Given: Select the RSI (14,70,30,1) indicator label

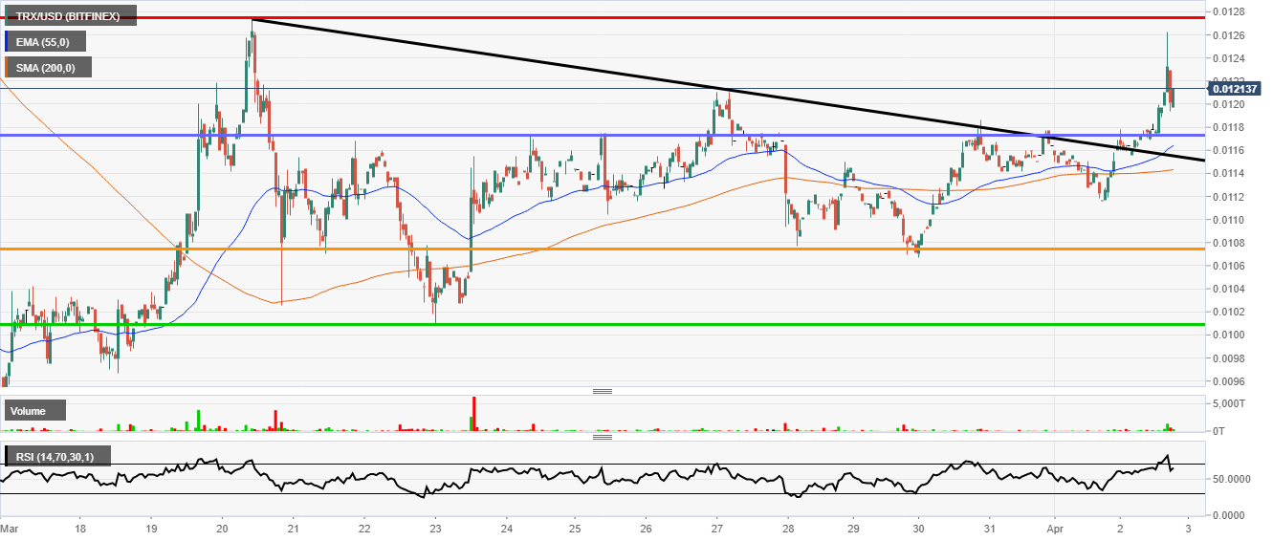Looking at the screenshot, I should (x=57, y=456).
